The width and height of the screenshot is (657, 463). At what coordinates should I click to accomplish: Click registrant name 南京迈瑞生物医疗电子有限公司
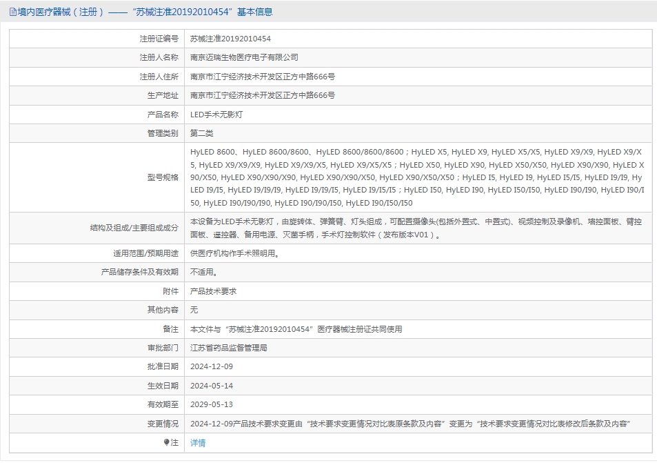(x=244, y=57)
